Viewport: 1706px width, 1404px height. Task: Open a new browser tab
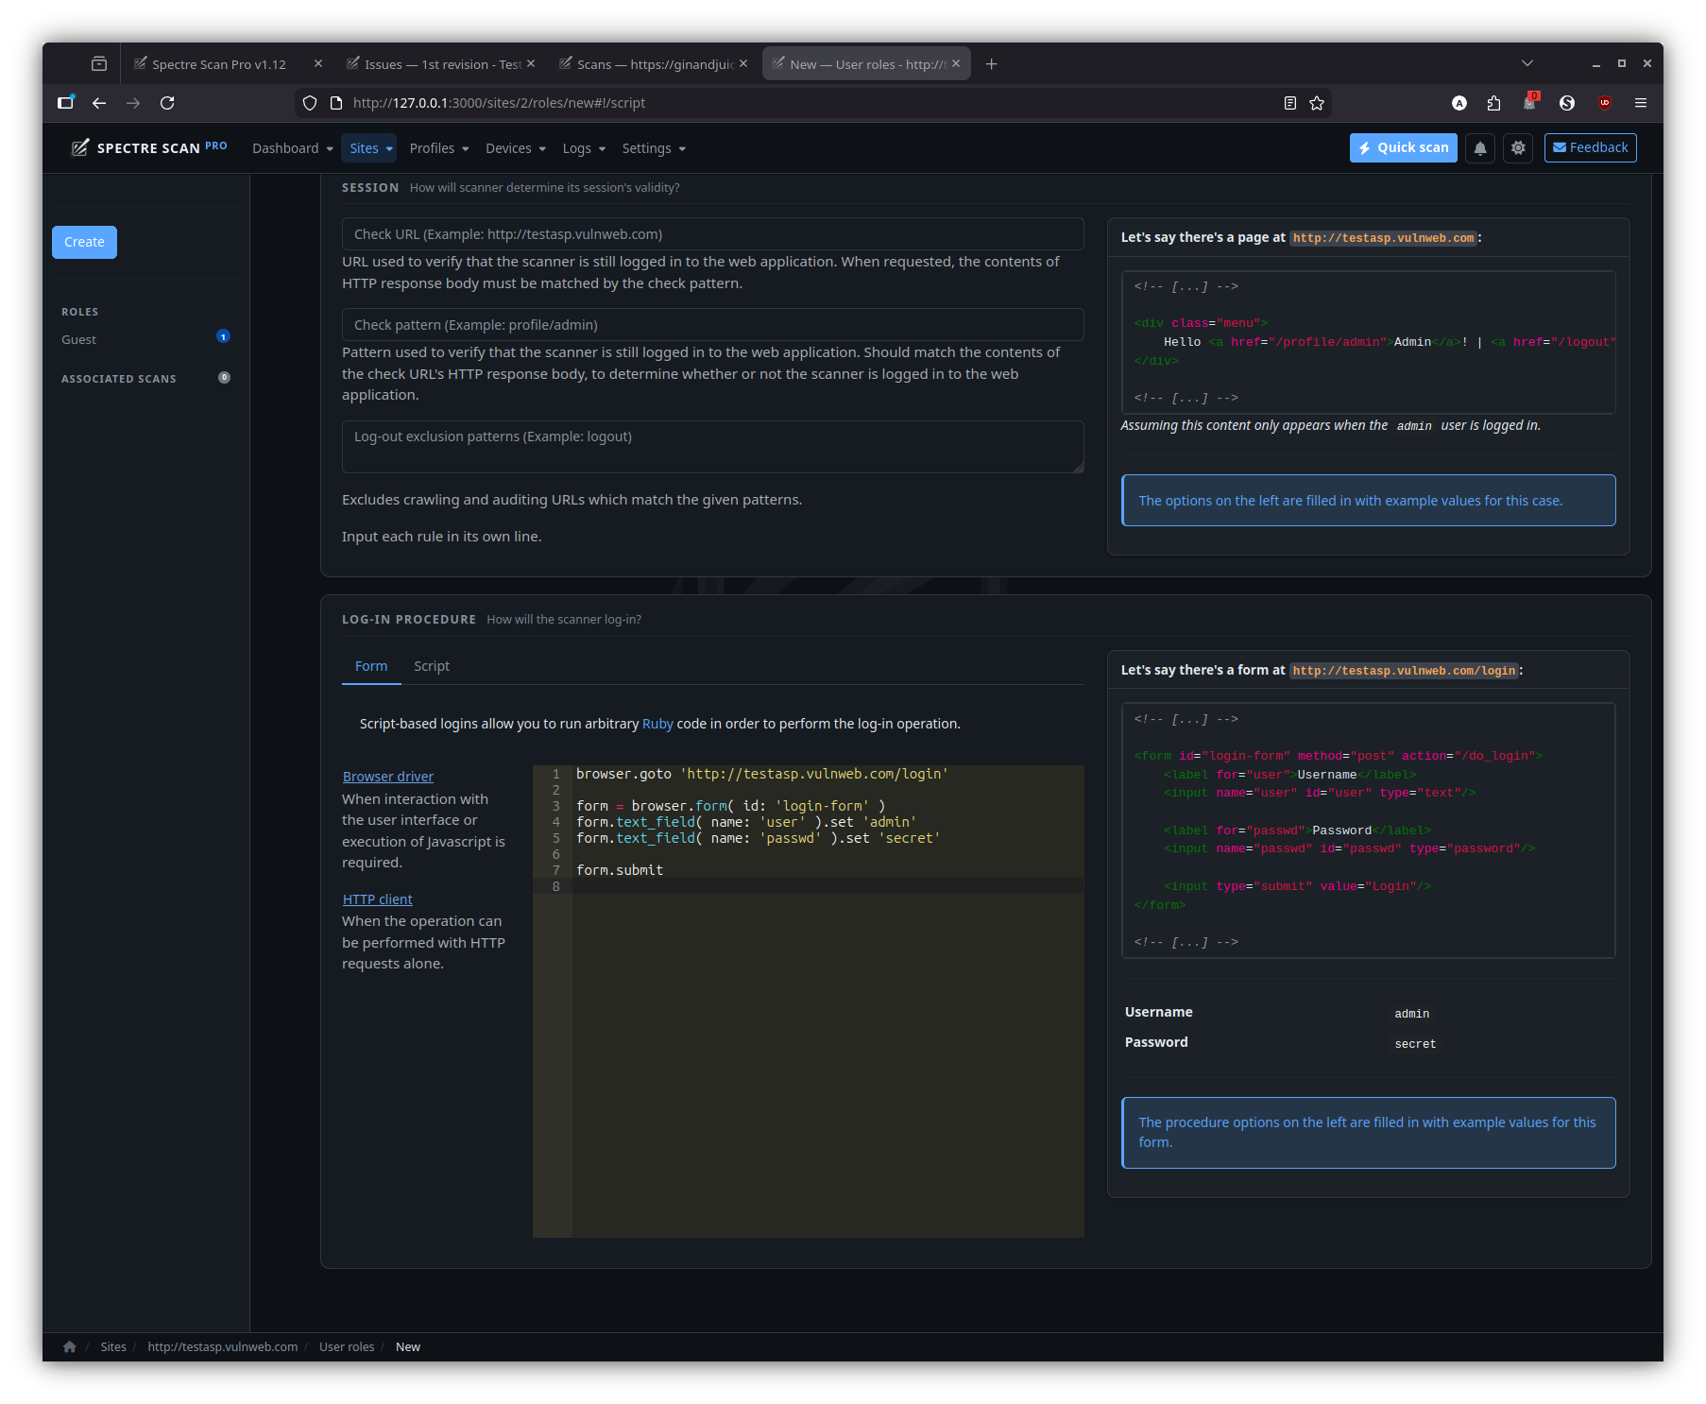(x=991, y=64)
